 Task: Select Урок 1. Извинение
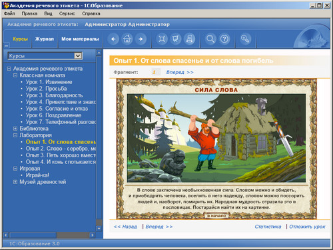(49, 82)
